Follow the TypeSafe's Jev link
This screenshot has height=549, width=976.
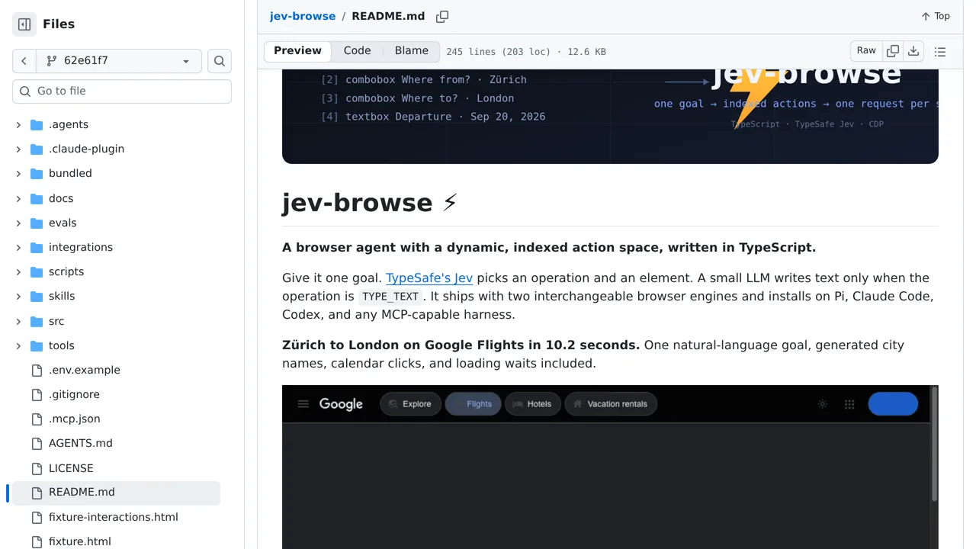click(429, 278)
